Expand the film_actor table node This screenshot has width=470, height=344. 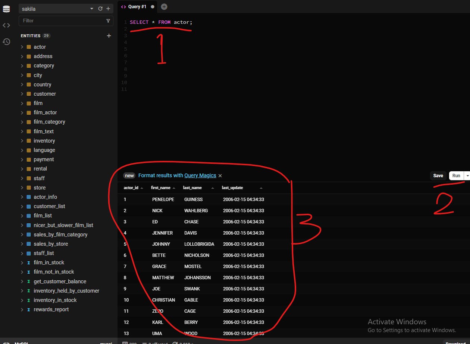pyautogui.click(x=22, y=112)
